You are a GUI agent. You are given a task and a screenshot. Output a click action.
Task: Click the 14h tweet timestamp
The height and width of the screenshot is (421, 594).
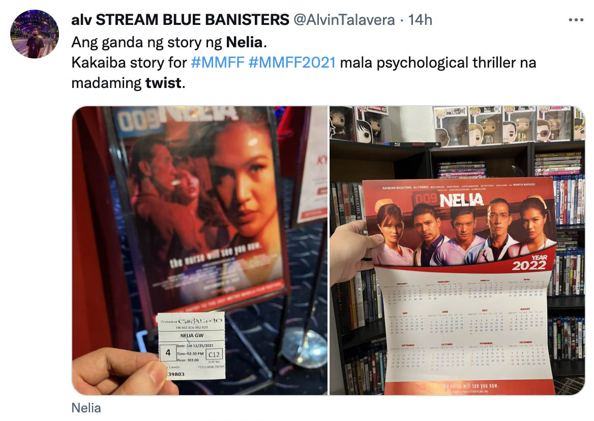pyautogui.click(x=420, y=20)
